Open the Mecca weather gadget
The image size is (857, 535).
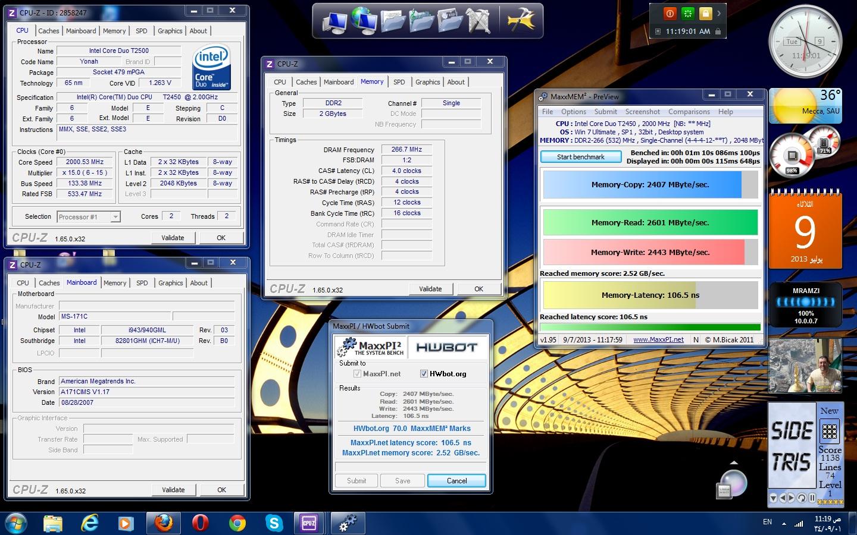(x=805, y=106)
